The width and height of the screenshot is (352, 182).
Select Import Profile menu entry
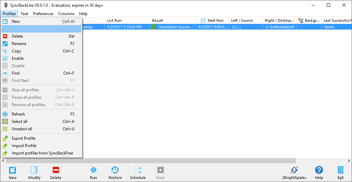point(41,146)
